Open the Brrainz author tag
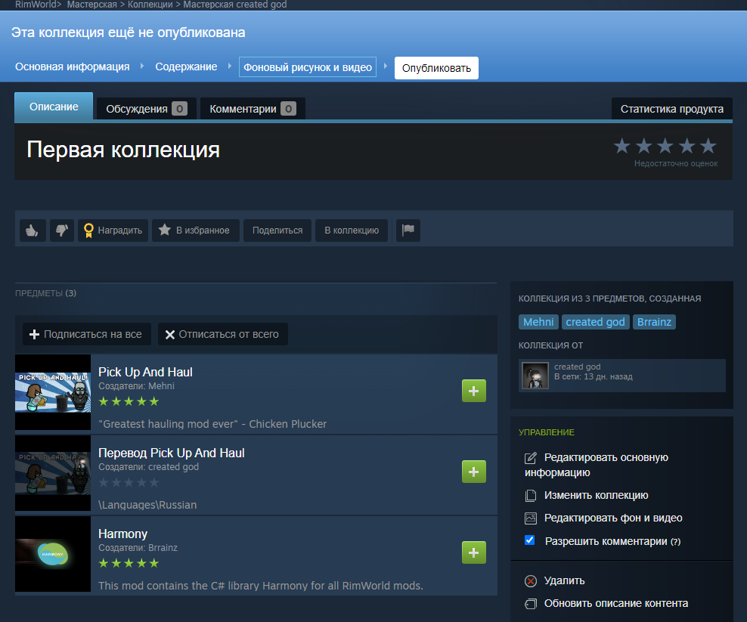Image resolution: width=747 pixels, height=622 pixels. tap(654, 322)
